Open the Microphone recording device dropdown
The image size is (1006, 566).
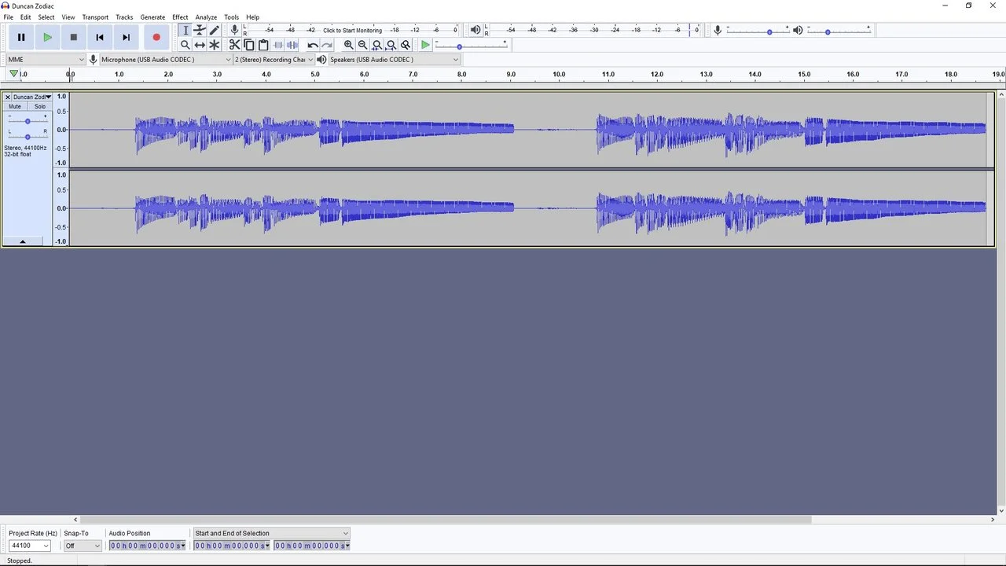click(165, 60)
